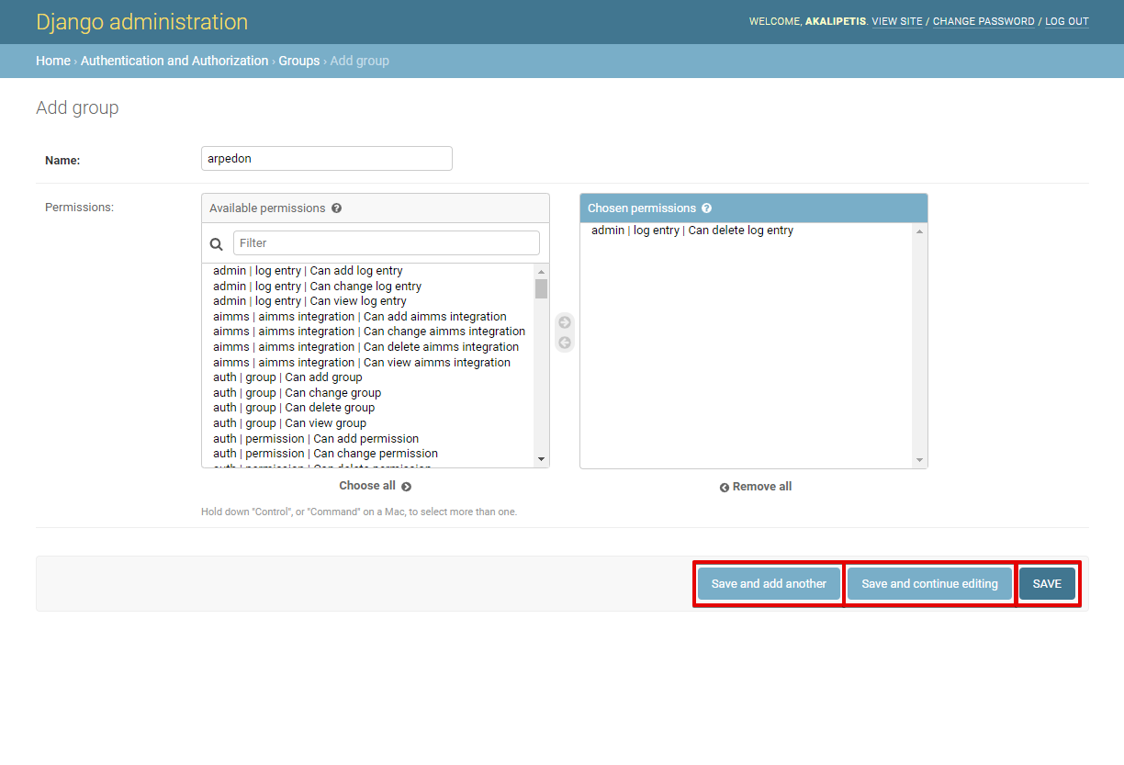Click the right arrow to choose selected permissions

(565, 322)
